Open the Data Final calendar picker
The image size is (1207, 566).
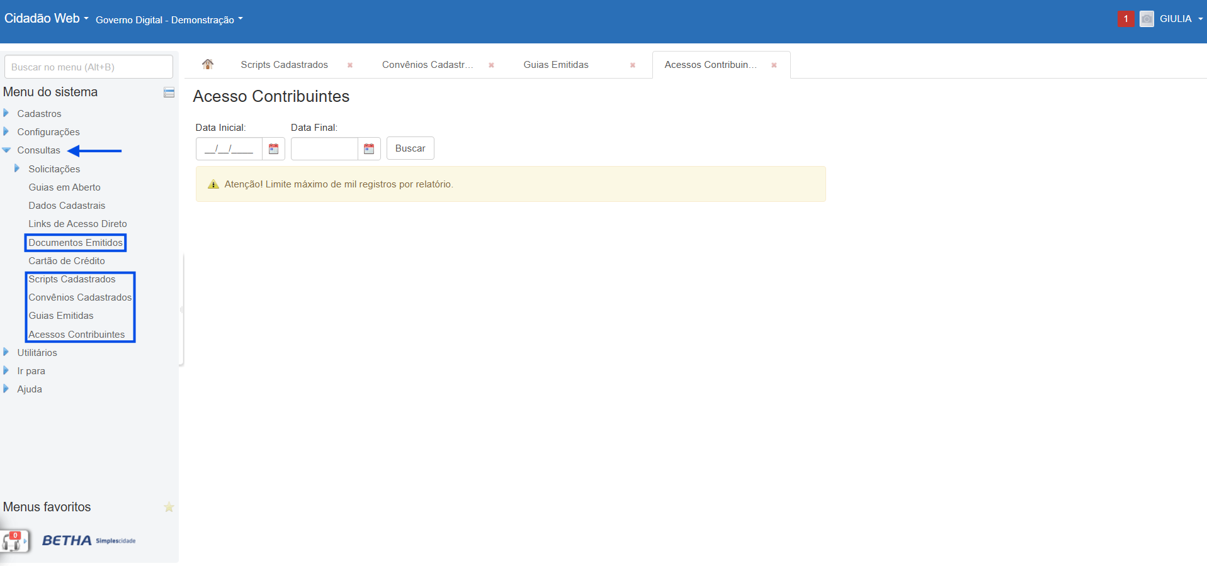point(369,149)
